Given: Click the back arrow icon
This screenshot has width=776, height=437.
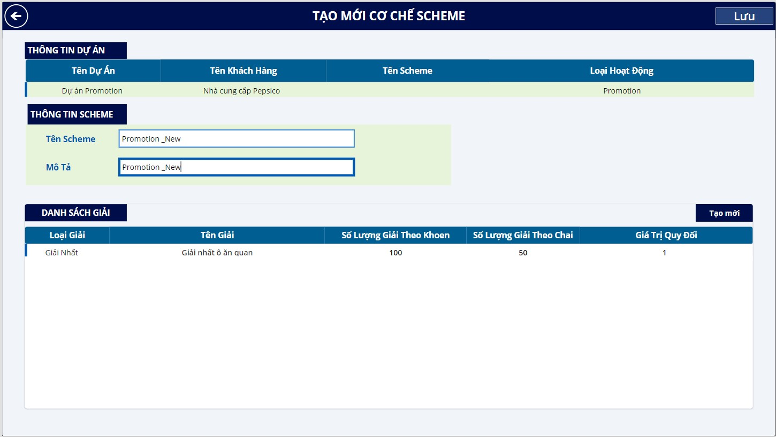Looking at the screenshot, I should pos(16,16).
